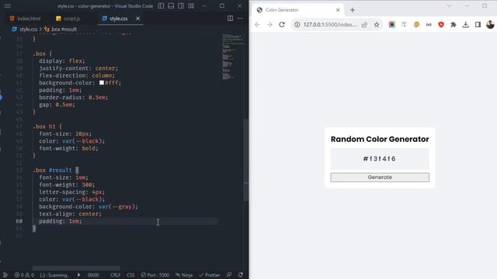Viewport: 497px width, 279px height.
Task: Go back in browser
Action: 257,25
